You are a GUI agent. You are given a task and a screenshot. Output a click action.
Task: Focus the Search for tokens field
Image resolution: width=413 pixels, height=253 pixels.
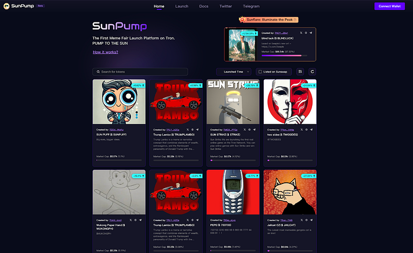pyautogui.click(x=140, y=71)
